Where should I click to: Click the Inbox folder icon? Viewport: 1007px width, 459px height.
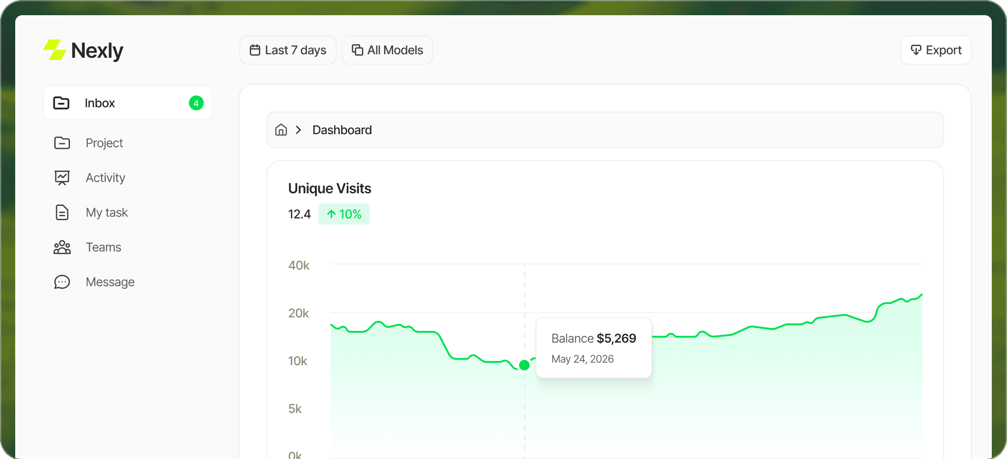coord(61,103)
